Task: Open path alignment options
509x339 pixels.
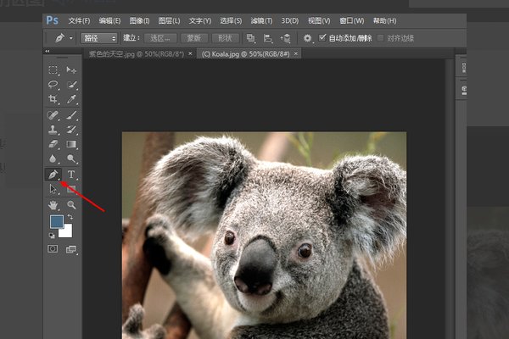Action: pyautogui.click(x=267, y=38)
